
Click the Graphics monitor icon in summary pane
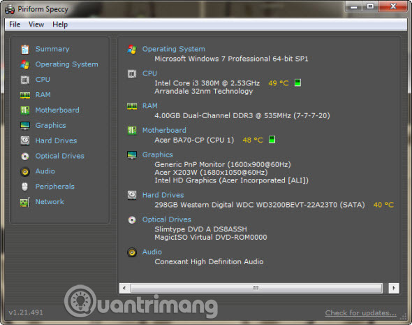[132, 155]
